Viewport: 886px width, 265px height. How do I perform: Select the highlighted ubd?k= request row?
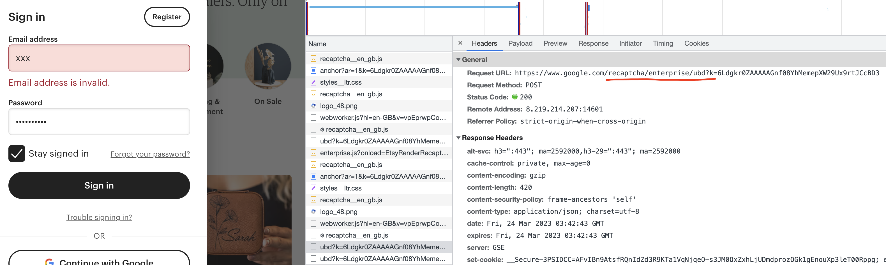tap(379, 247)
